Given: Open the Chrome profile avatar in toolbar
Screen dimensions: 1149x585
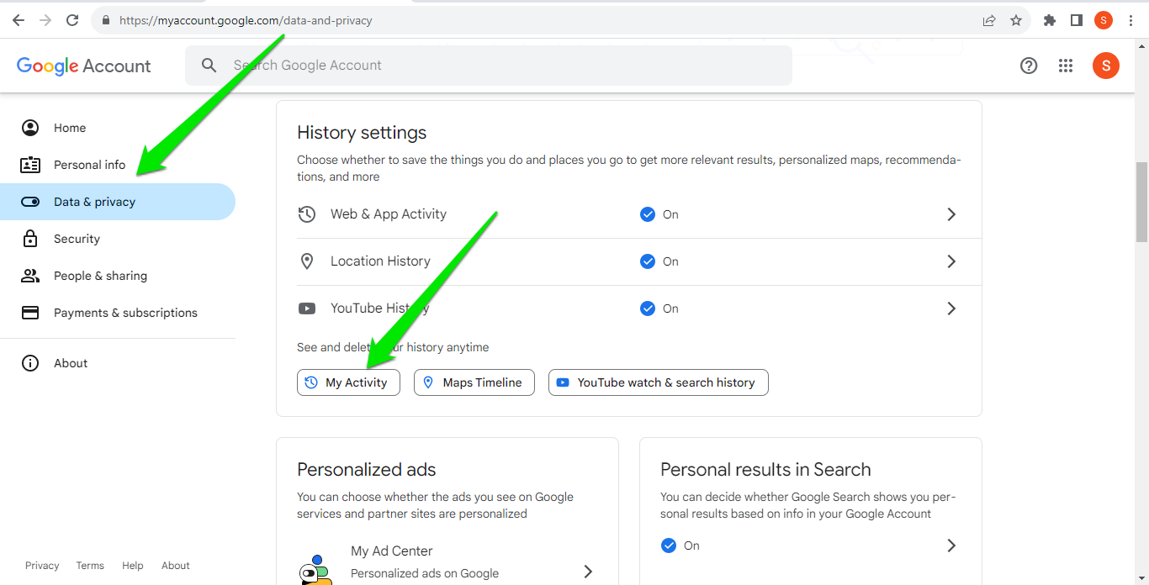Looking at the screenshot, I should 1104,20.
